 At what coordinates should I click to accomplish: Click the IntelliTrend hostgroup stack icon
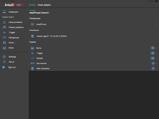[33, 24]
